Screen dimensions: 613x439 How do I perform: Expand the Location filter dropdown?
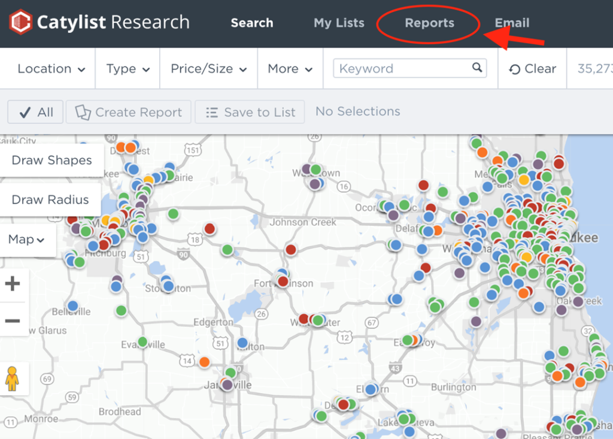pos(51,69)
